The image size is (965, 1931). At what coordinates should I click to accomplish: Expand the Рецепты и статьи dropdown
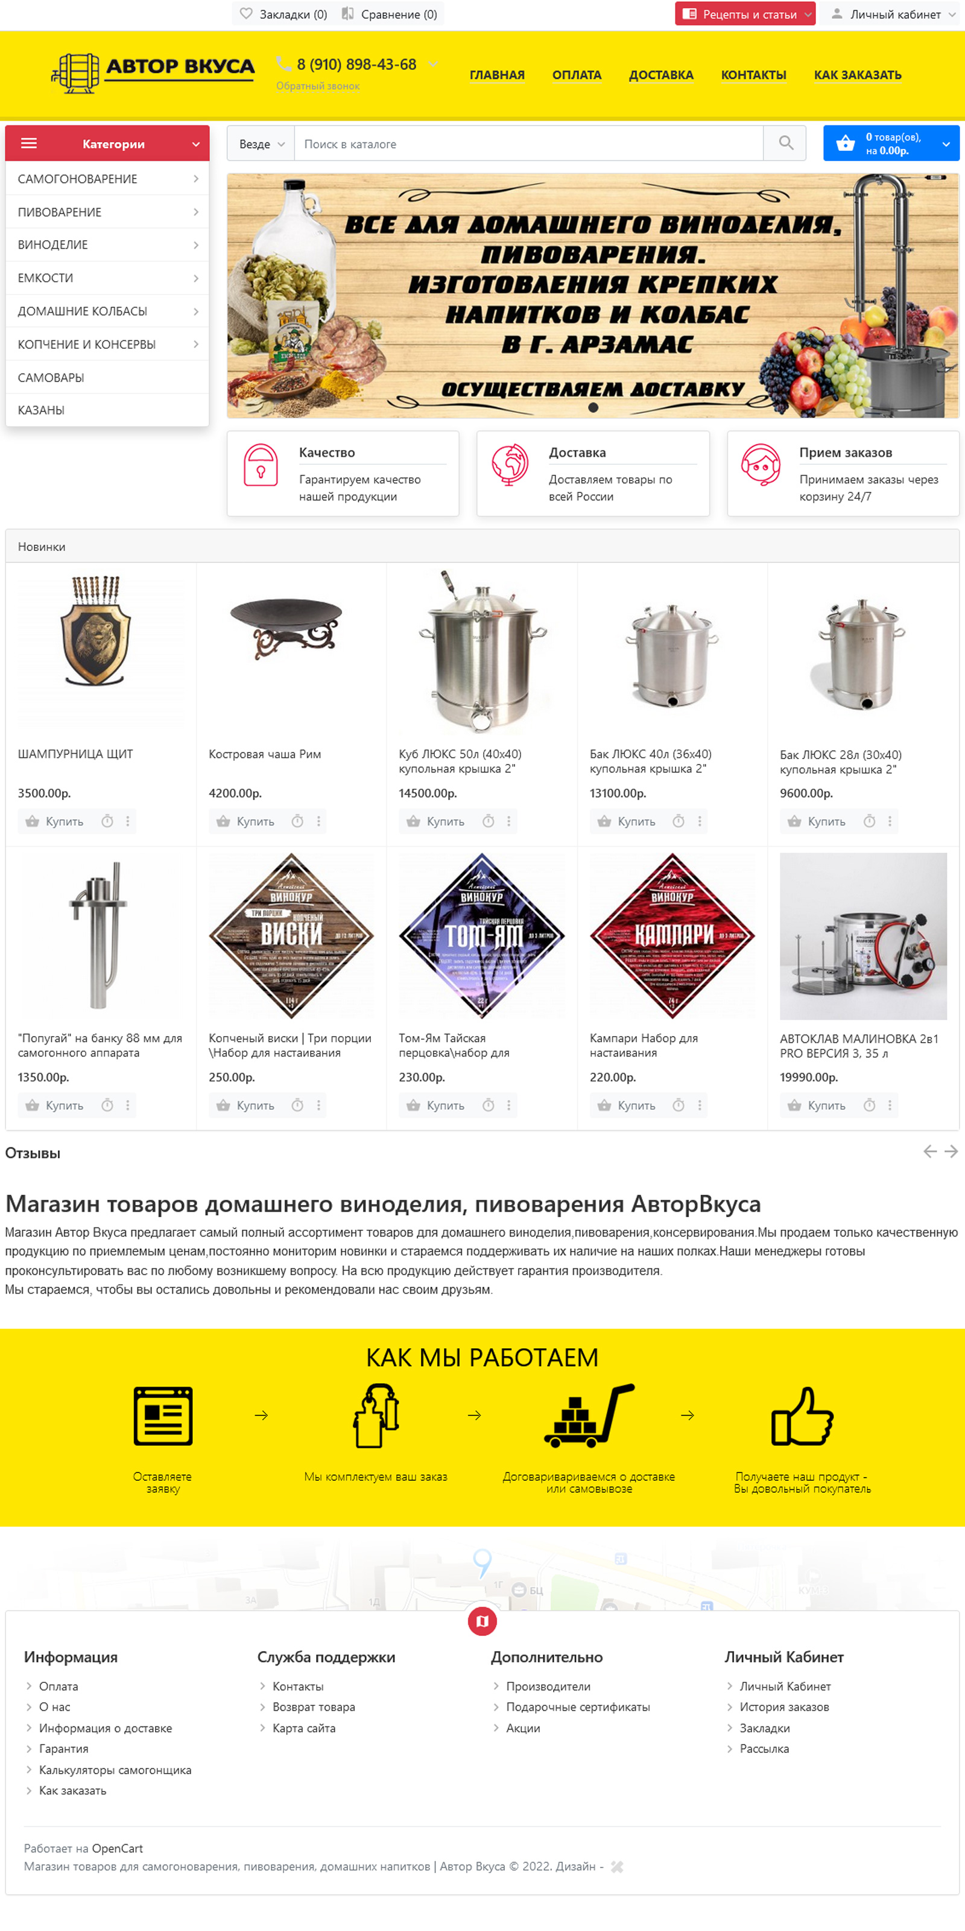[745, 13]
